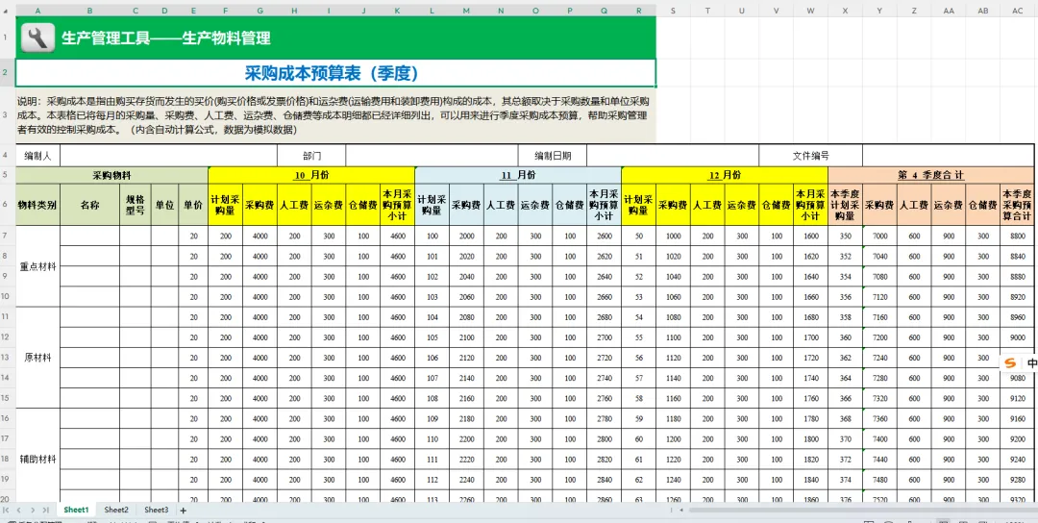Click the horizontal scrollbar left arrow
Image resolution: width=1038 pixels, height=523 pixels.
click(x=680, y=510)
